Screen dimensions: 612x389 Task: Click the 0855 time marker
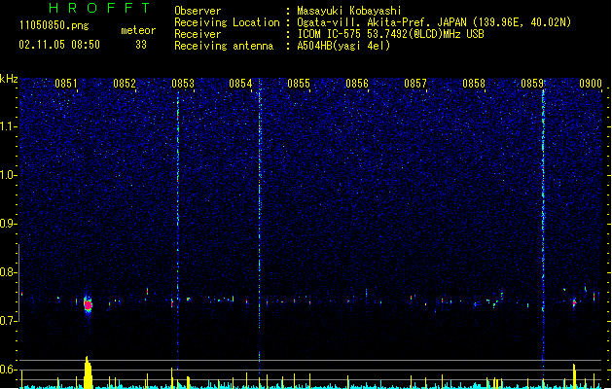[x=299, y=83]
